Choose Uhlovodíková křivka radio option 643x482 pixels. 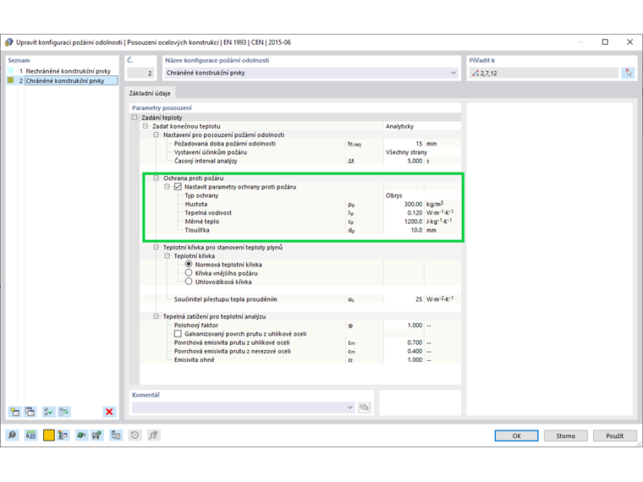[x=189, y=282]
